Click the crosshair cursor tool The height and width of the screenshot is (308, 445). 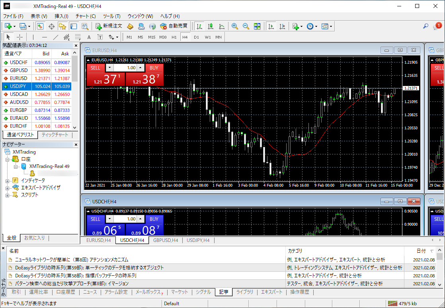(x=20, y=37)
